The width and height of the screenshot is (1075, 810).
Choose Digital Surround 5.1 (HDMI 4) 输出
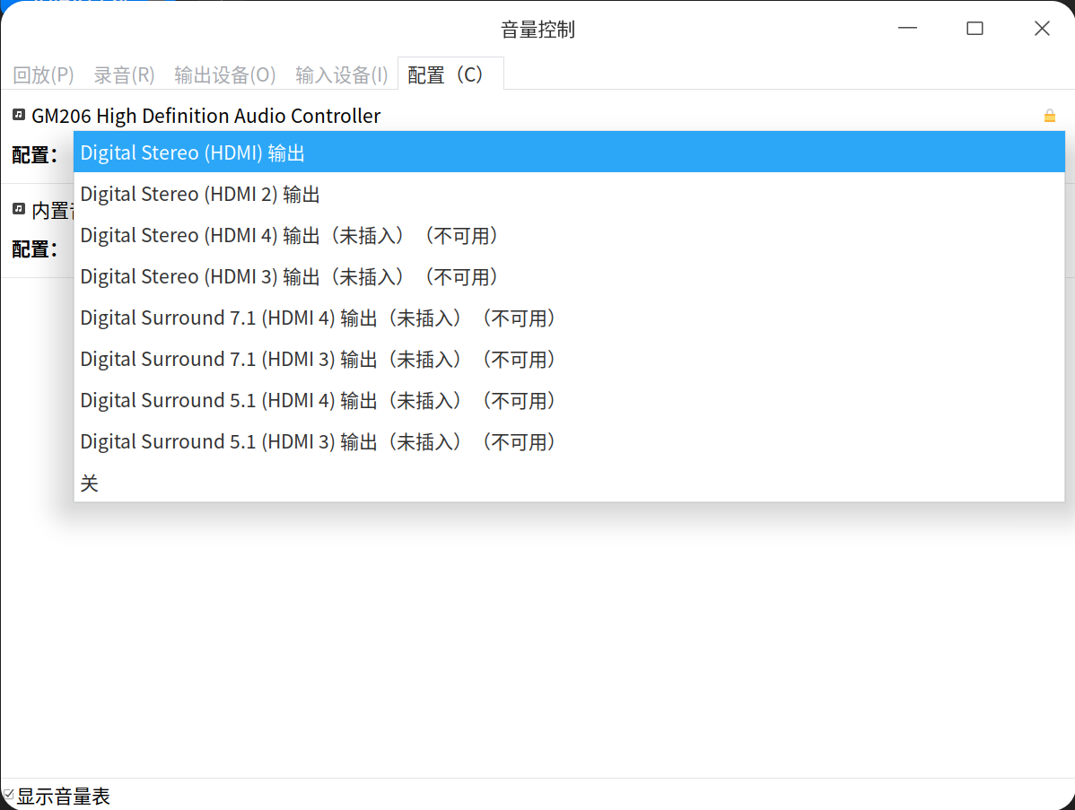point(569,400)
